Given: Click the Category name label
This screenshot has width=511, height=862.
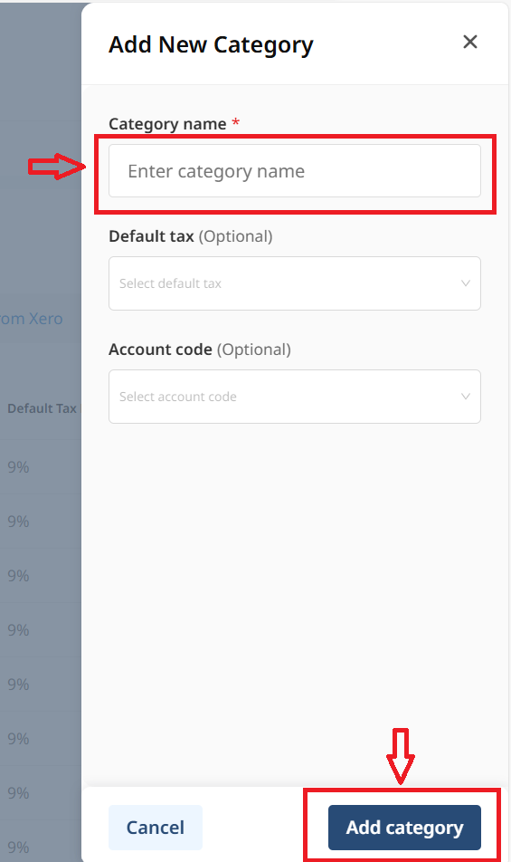Looking at the screenshot, I should pos(167,124).
